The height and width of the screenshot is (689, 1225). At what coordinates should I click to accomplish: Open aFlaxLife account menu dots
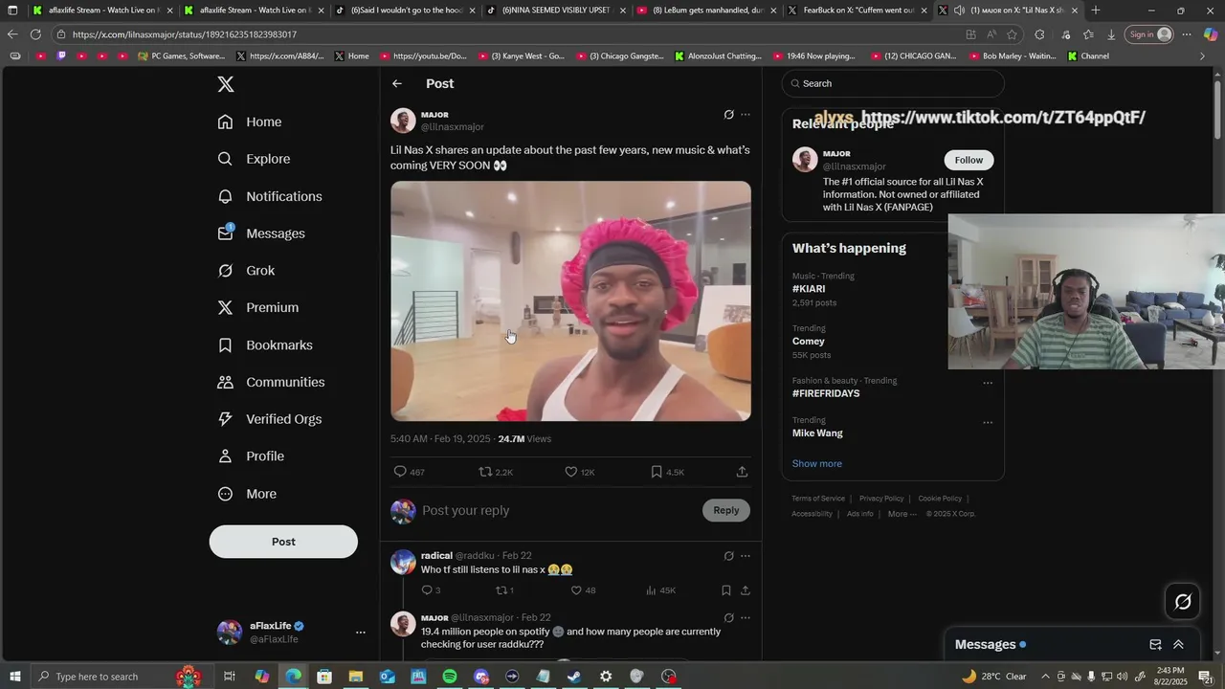pos(360,633)
